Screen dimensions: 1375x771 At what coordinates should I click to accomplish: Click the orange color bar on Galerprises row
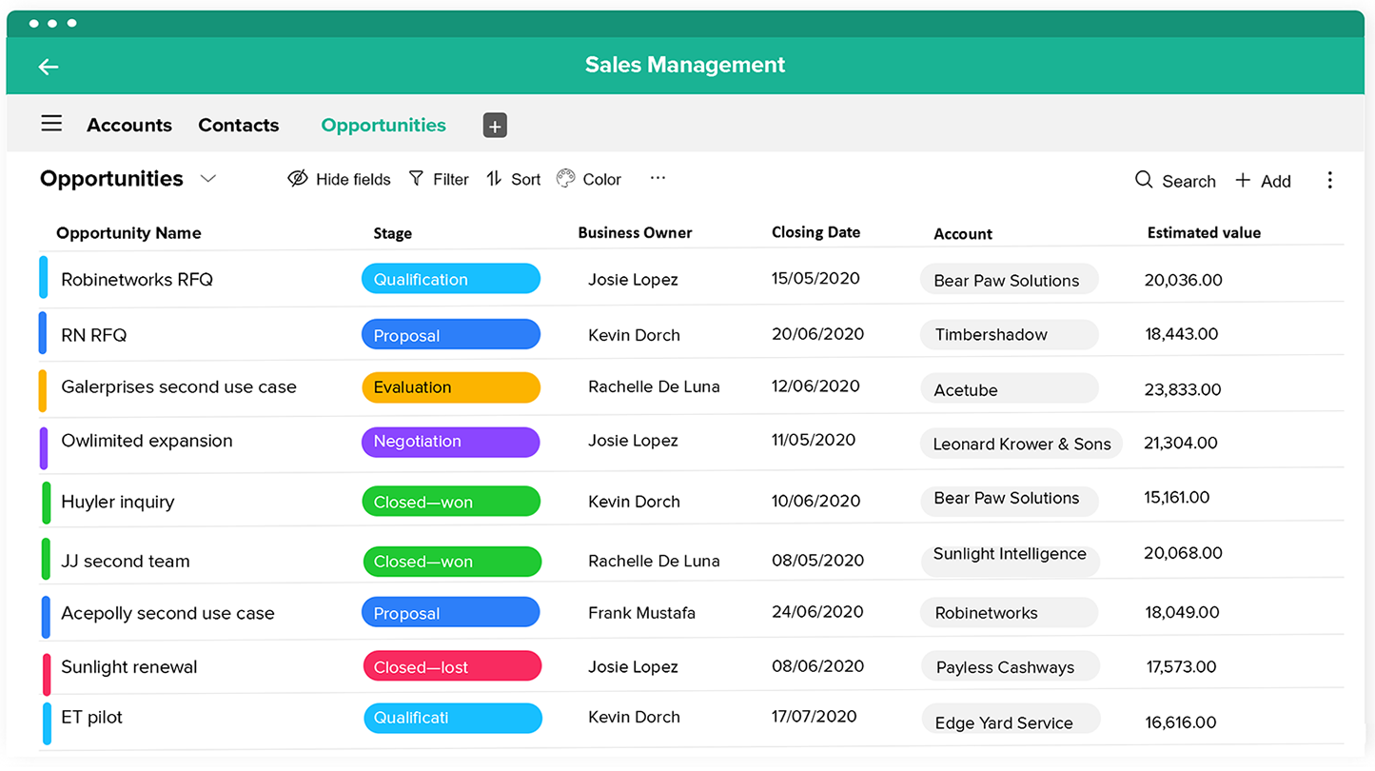pos(43,390)
